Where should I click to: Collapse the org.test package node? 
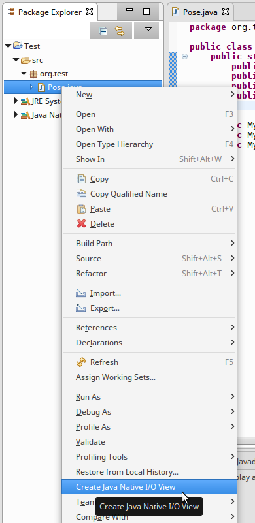24,74
